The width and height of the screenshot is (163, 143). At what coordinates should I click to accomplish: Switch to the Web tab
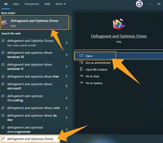(47, 4)
